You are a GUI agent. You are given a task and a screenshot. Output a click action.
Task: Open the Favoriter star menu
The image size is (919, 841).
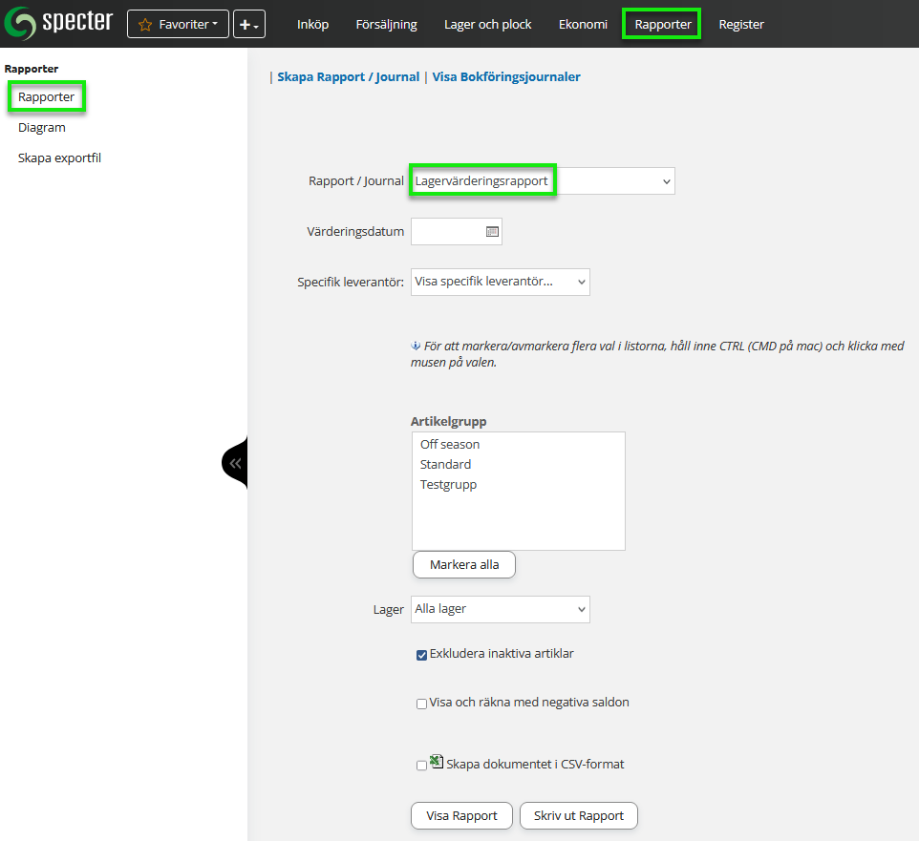tap(178, 24)
